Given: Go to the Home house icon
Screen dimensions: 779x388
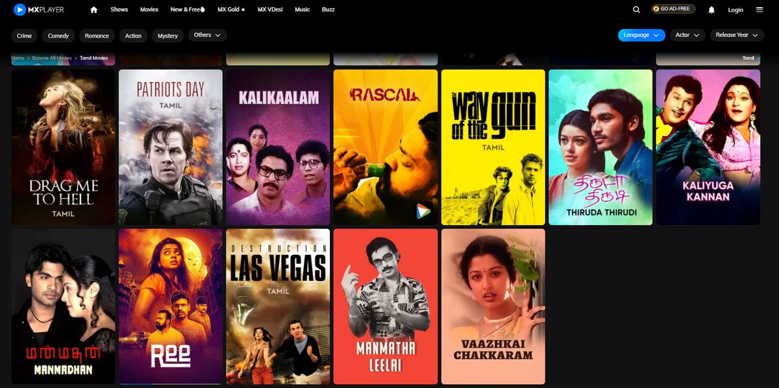Looking at the screenshot, I should click(x=94, y=10).
